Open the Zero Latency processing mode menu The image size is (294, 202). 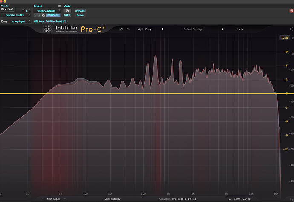pos(112,199)
